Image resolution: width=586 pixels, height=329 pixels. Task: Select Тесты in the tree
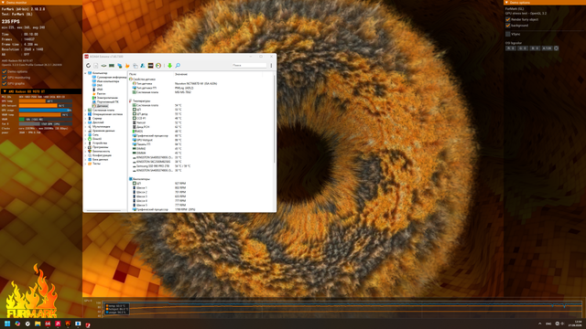point(94,164)
